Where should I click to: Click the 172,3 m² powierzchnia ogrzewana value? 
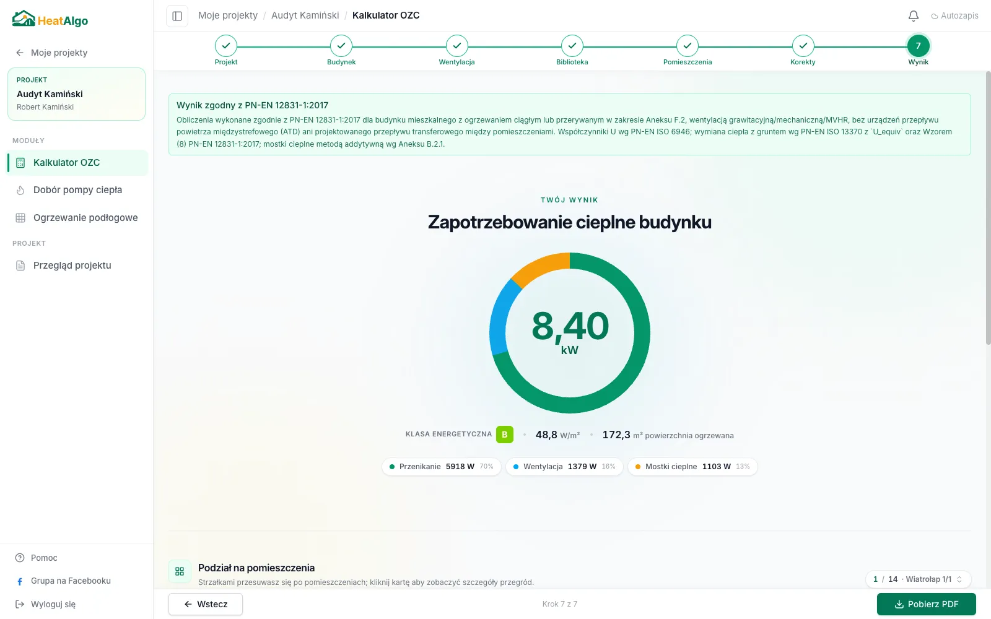point(668,435)
